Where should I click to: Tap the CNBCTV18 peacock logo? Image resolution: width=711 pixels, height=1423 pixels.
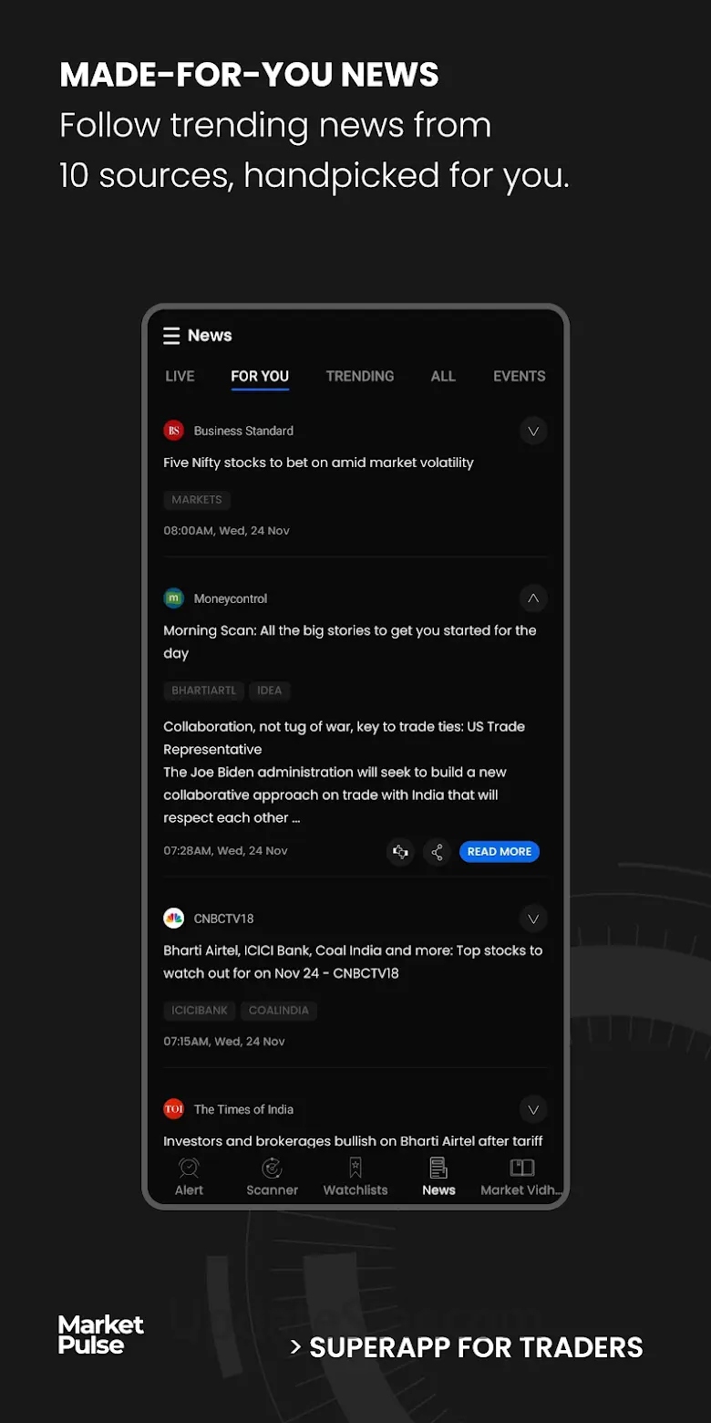click(x=174, y=919)
